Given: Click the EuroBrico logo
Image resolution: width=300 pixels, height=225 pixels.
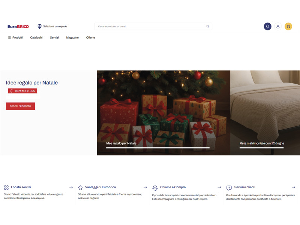Looking at the screenshot, I should [x=18, y=27].
